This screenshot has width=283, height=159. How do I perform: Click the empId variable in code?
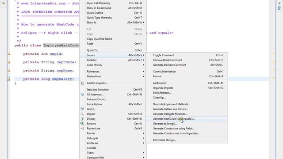(56, 54)
